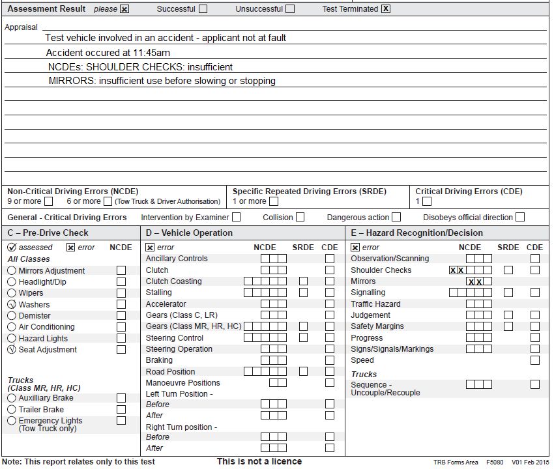Check the CDE box for Manoeuvre Positions
This screenshot has height=469, width=554.
coord(330,382)
